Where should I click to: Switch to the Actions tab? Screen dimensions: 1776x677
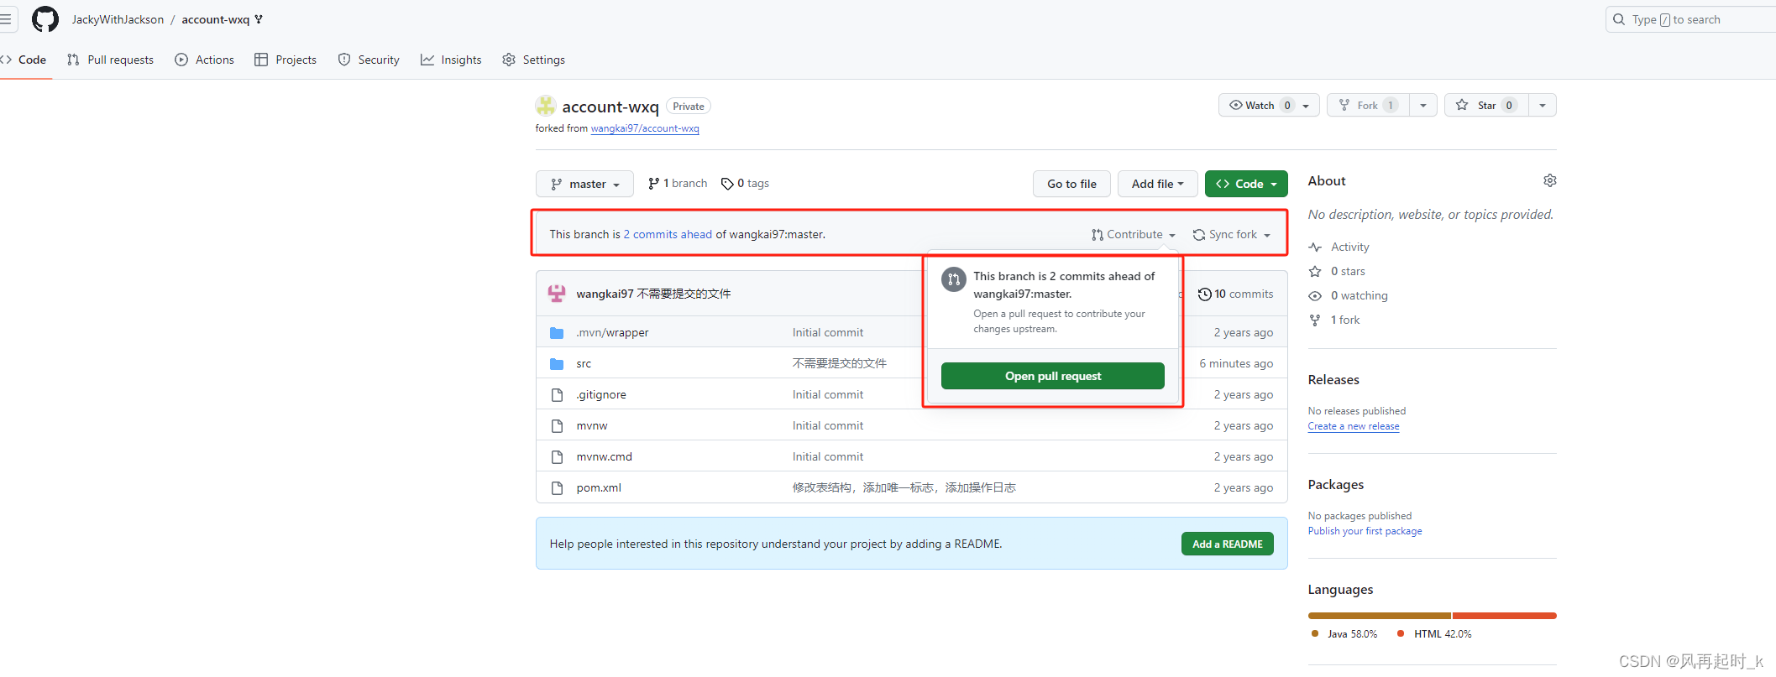[205, 60]
